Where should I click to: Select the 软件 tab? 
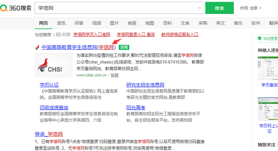(x=256, y=23)
